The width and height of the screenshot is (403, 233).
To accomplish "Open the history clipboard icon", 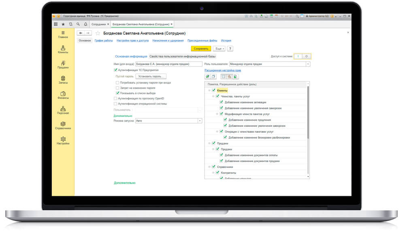I will (x=71, y=24).
